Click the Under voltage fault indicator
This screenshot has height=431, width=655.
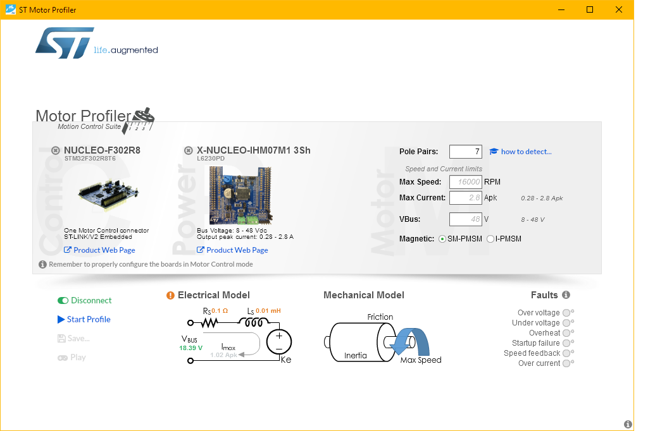click(x=566, y=323)
